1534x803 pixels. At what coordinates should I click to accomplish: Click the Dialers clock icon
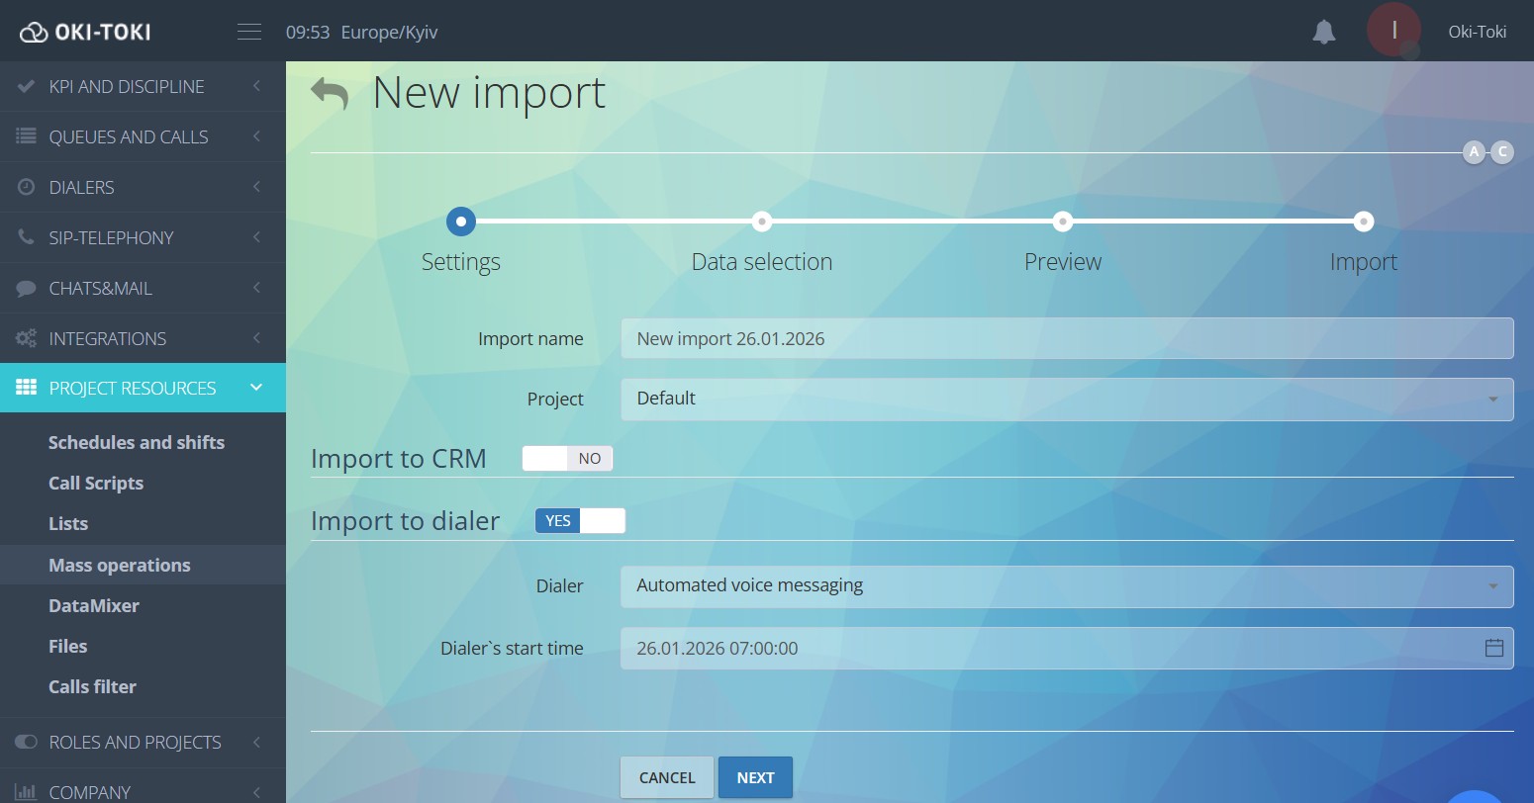pos(26,187)
